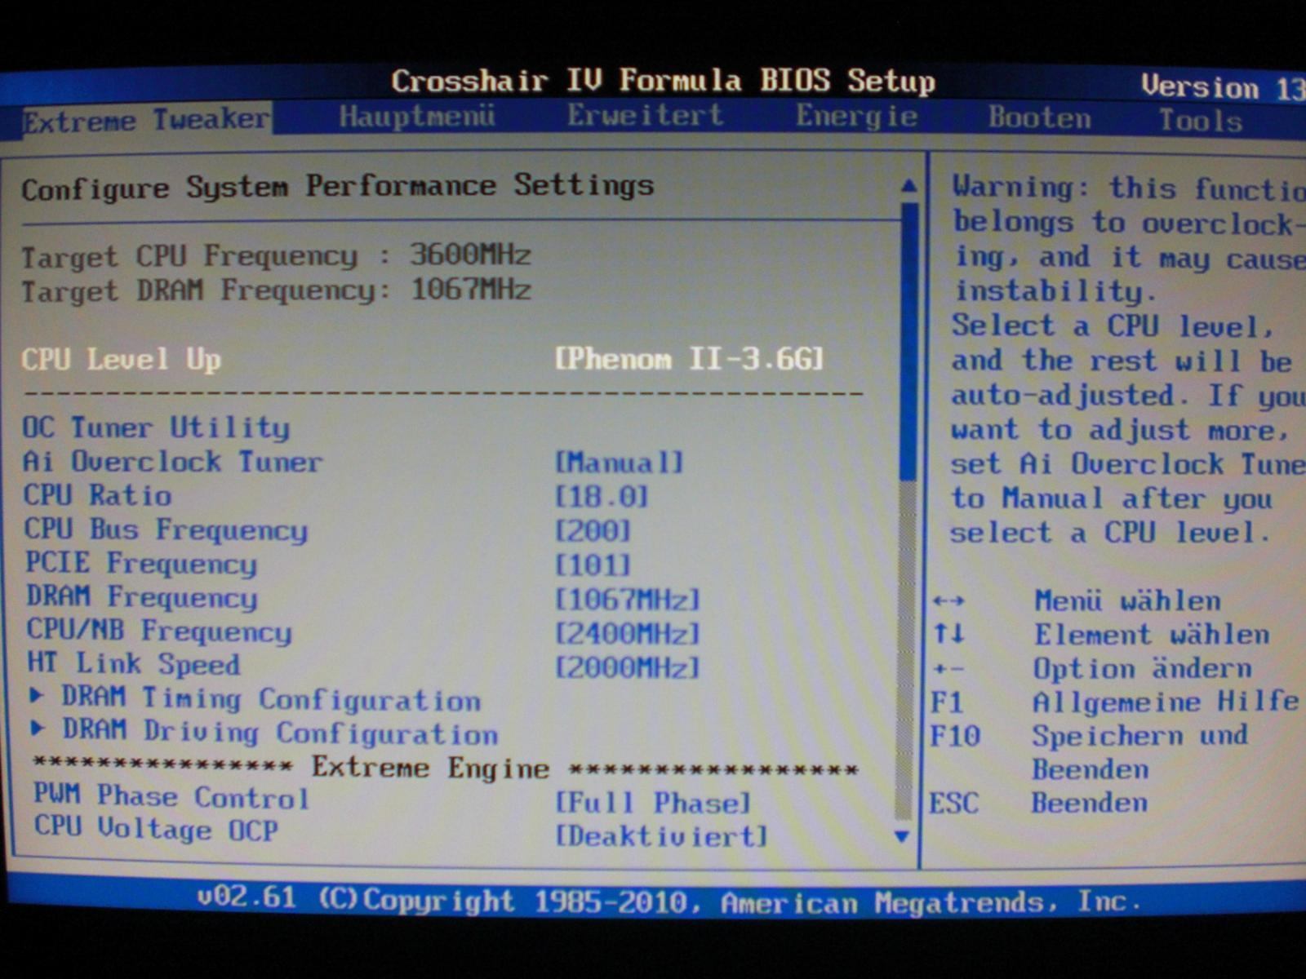Viewport: 1306px width, 979px height.
Task: Open the Erweitert tab
Action: pos(645,115)
